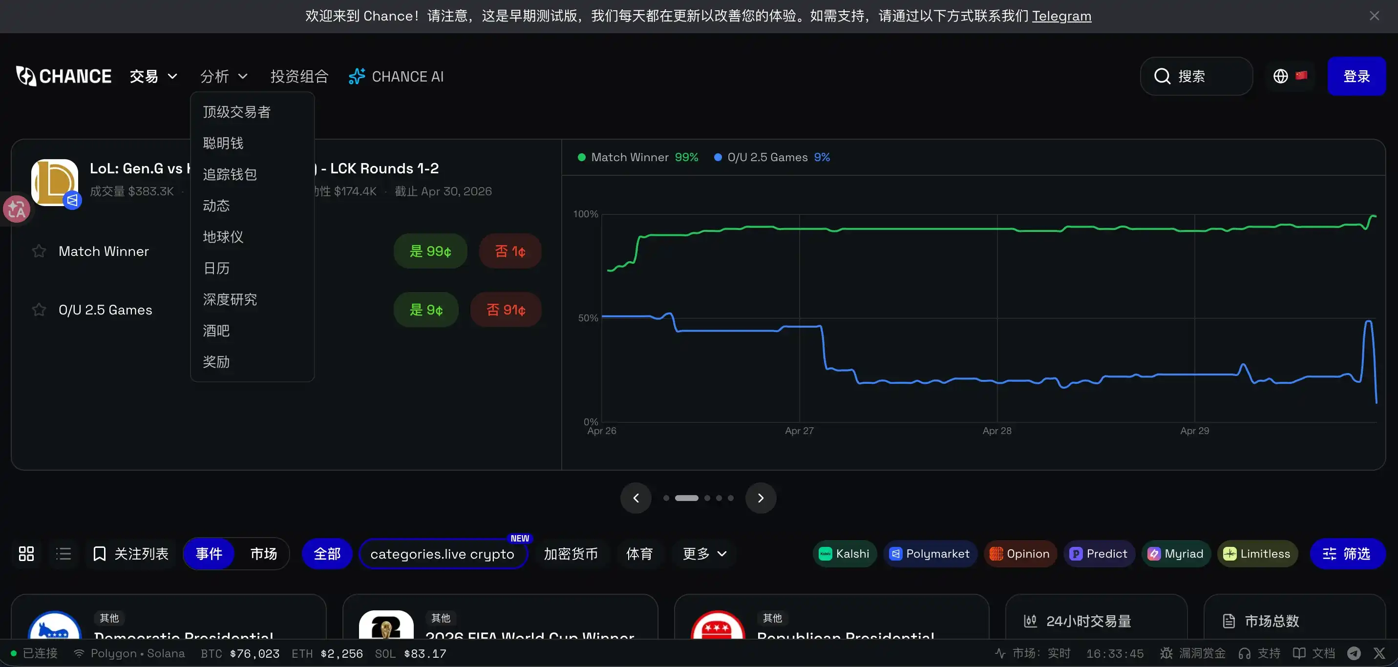Select 深度研究 menu entry
The height and width of the screenshot is (667, 1398).
coord(253,300)
